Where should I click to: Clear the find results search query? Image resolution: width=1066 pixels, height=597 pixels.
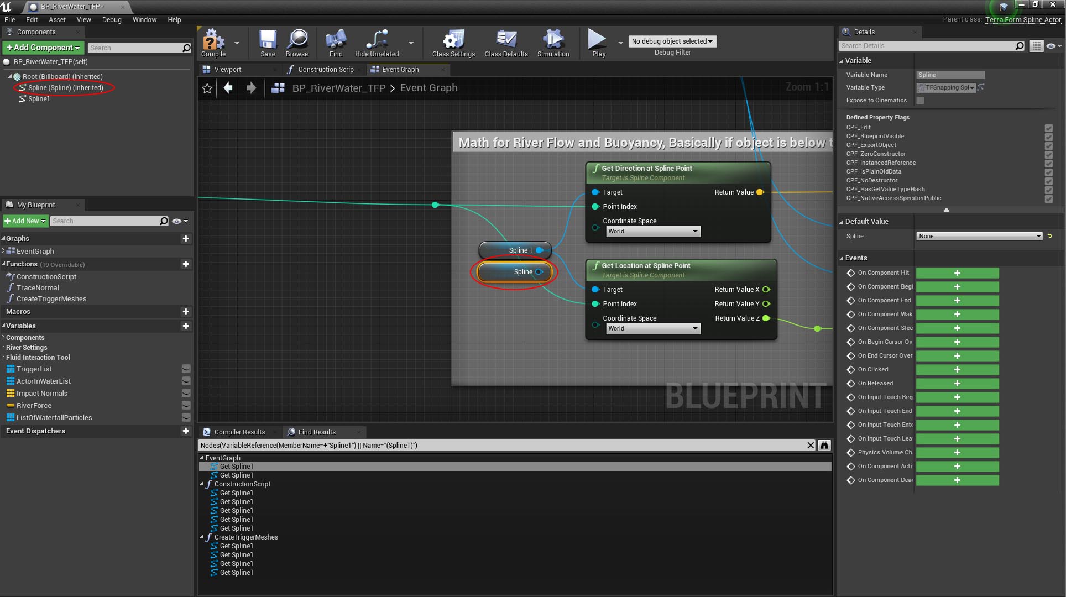tap(811, 445)
